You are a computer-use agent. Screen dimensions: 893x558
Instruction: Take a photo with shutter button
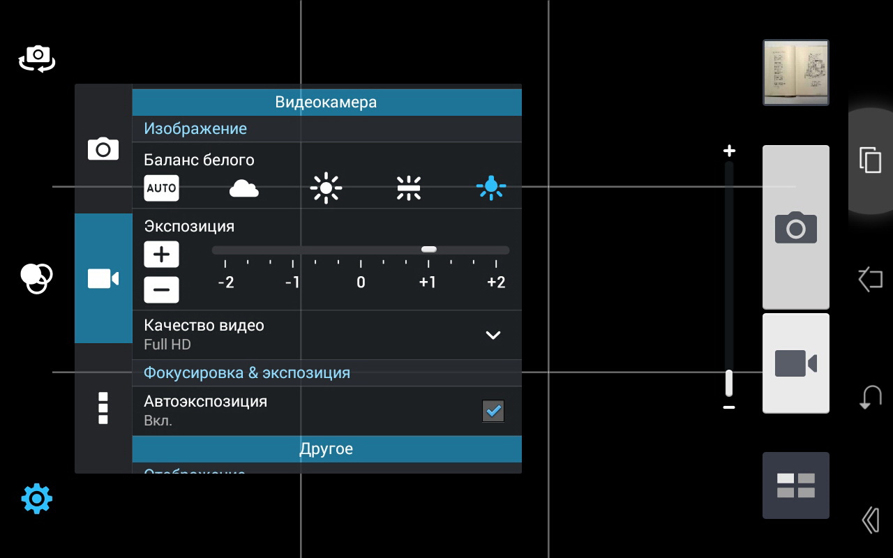click(796, 227)
